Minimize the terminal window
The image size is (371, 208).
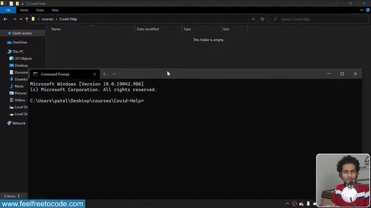click(x=329, y=74)
